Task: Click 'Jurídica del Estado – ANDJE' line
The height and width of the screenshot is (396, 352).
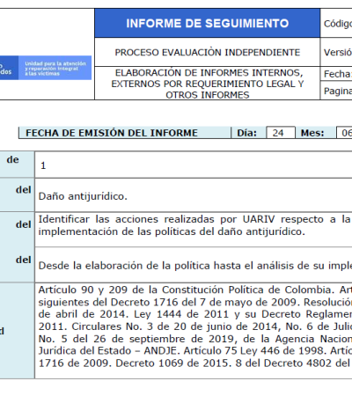Action: pyautogui.click(x=195, y=350)
